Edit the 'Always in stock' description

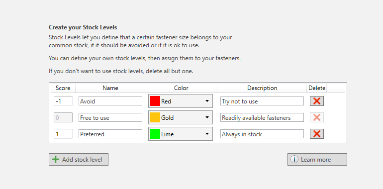click(x=262, y=134)
